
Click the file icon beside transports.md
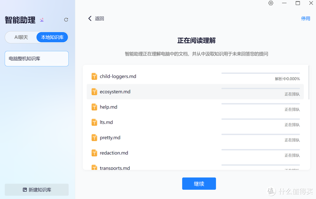[x=94, y=168]
